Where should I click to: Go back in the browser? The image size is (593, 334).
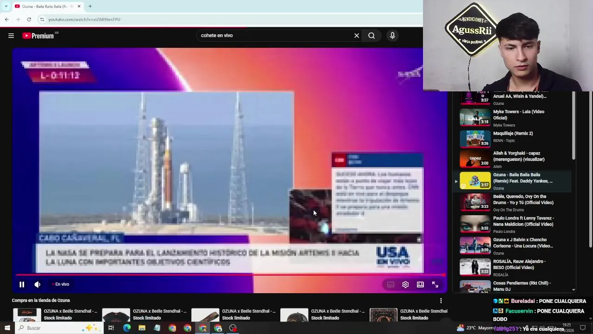click(7, 19)
